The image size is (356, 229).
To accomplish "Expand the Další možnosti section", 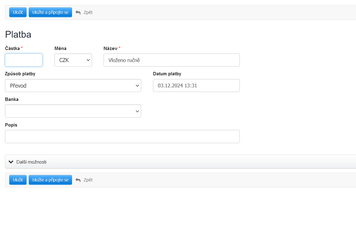I will click(31, 162).
